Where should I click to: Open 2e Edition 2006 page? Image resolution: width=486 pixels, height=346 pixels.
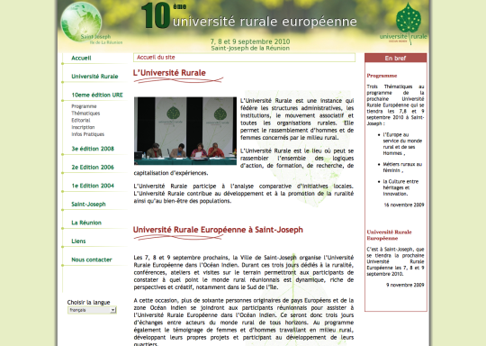tap(93, 168)
